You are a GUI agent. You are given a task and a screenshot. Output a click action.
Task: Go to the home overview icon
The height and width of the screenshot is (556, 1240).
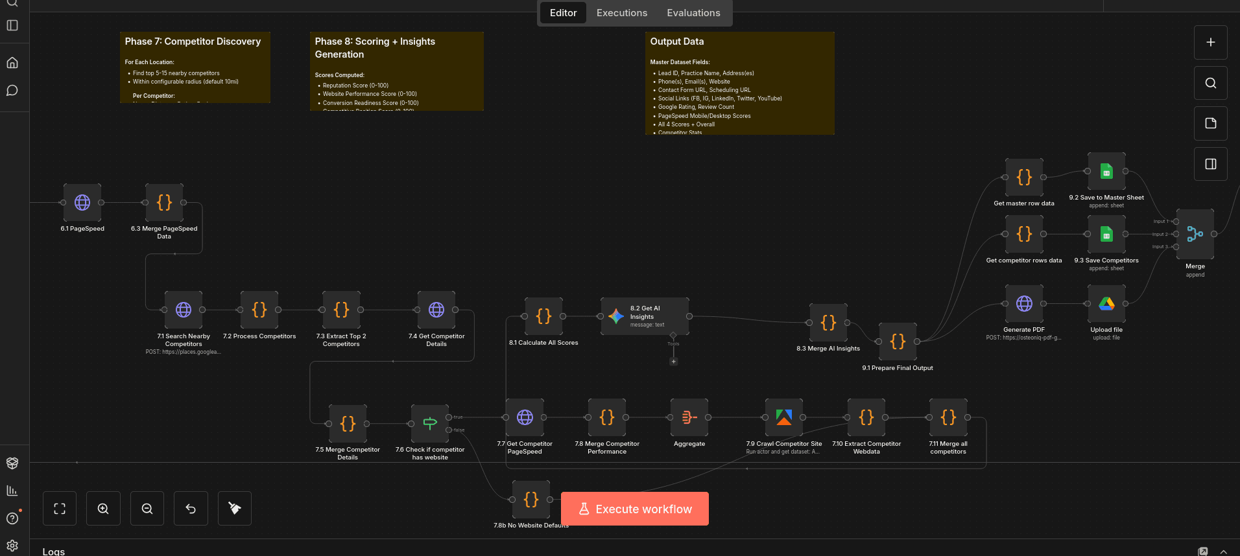12,63
